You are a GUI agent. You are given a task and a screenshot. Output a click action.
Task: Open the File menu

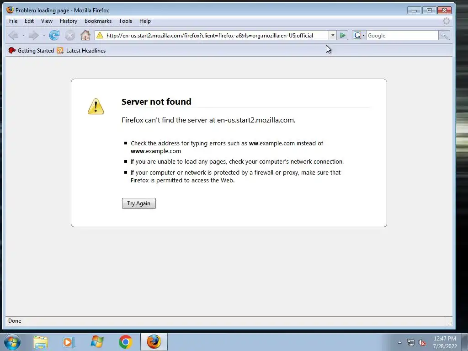(13, 21)
